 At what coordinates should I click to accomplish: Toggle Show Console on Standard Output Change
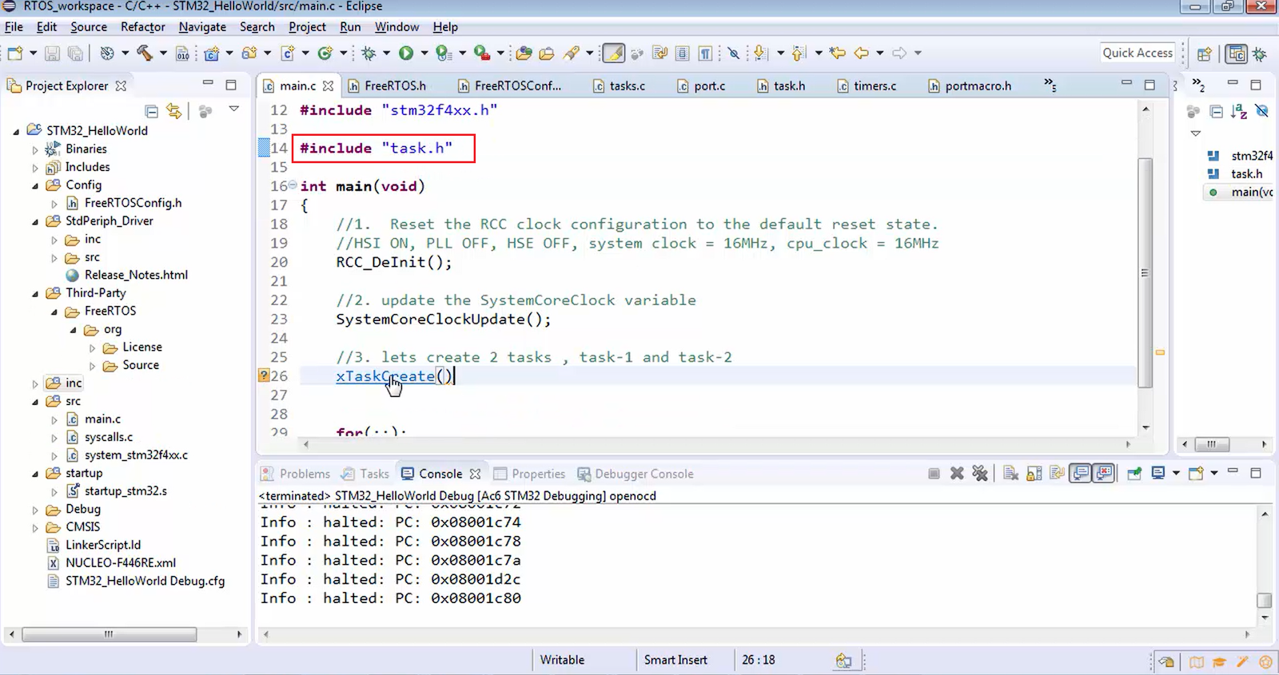pyautogui.click(x=1081, y=474)
